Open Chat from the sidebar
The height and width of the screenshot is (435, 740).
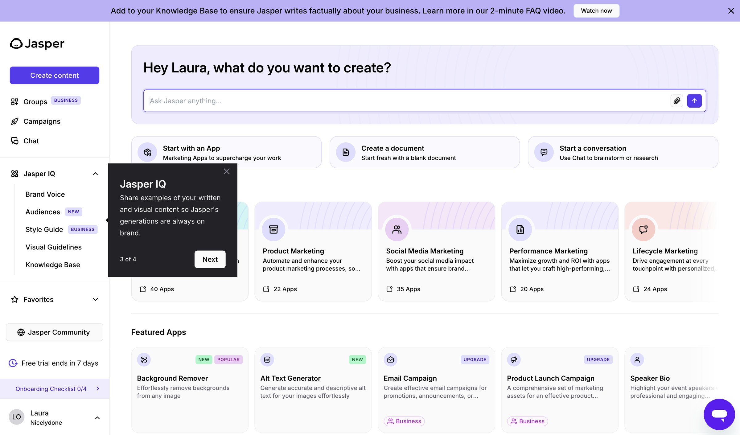(x=31, y=141)
